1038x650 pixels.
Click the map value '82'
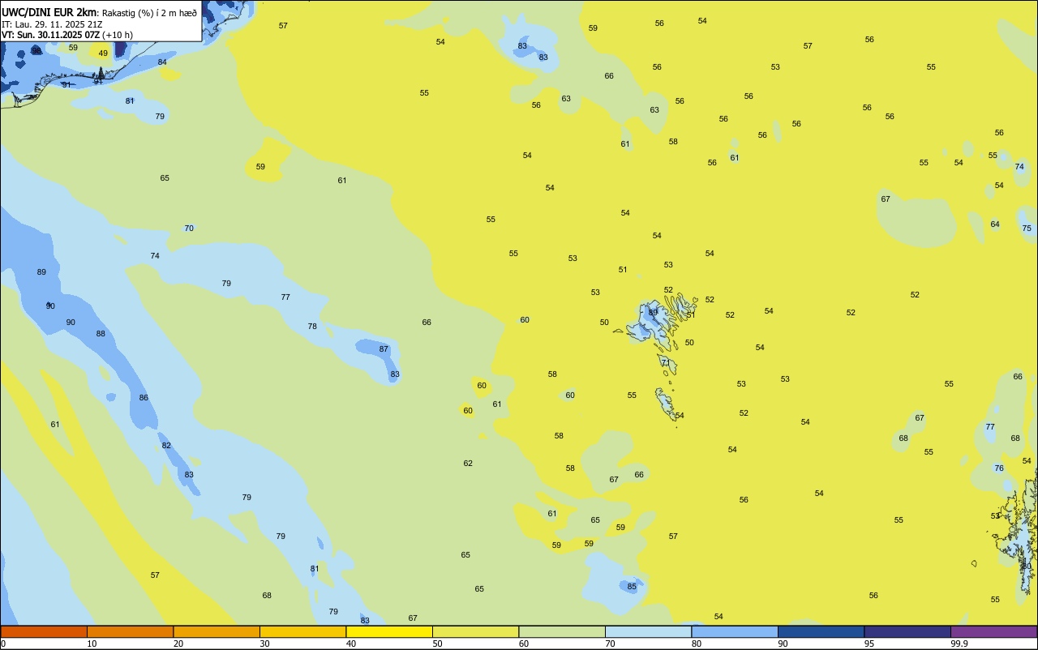[x=166, y=446]
